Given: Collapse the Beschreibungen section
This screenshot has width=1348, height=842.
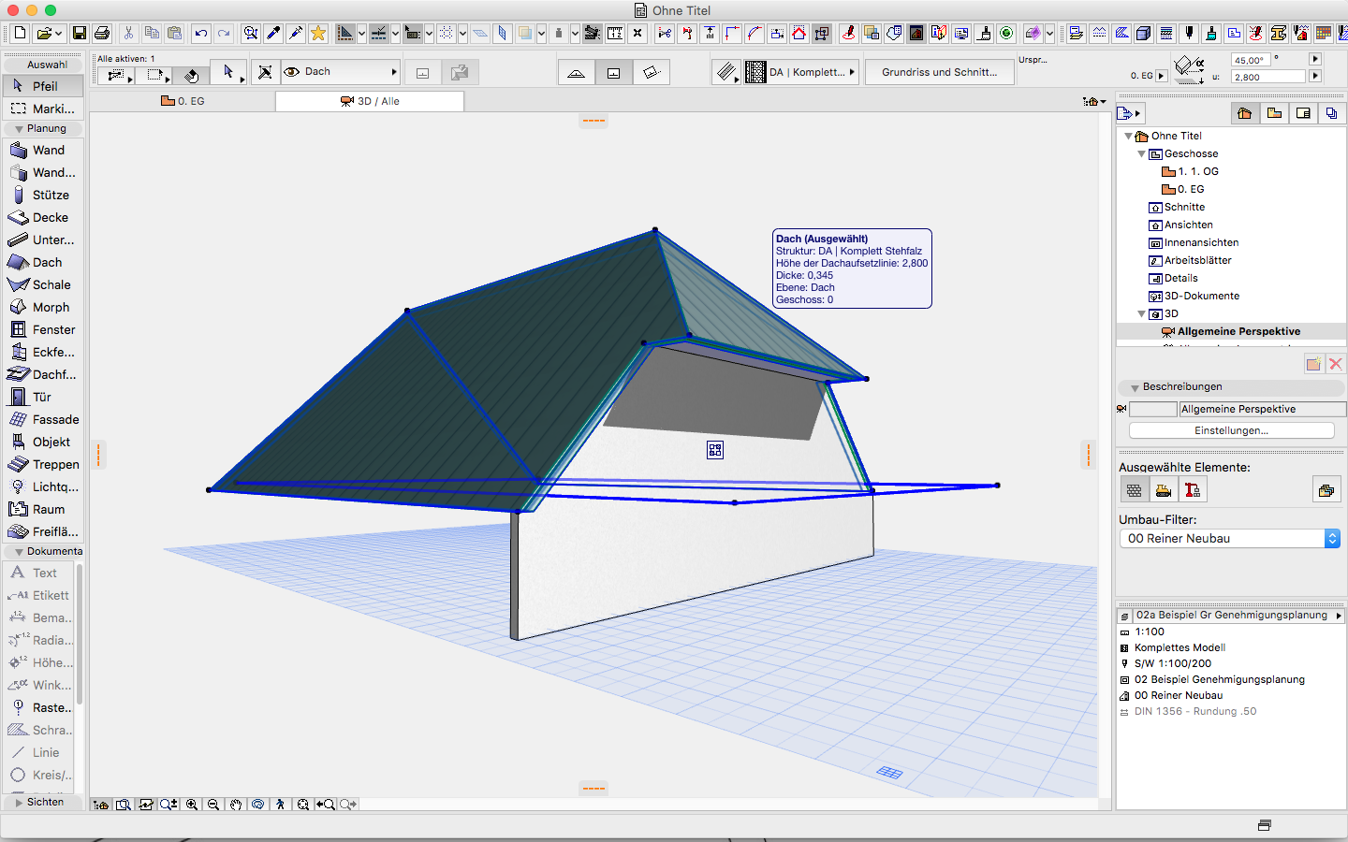Looking at the screenshot, I should click(x=1134, y=387).
